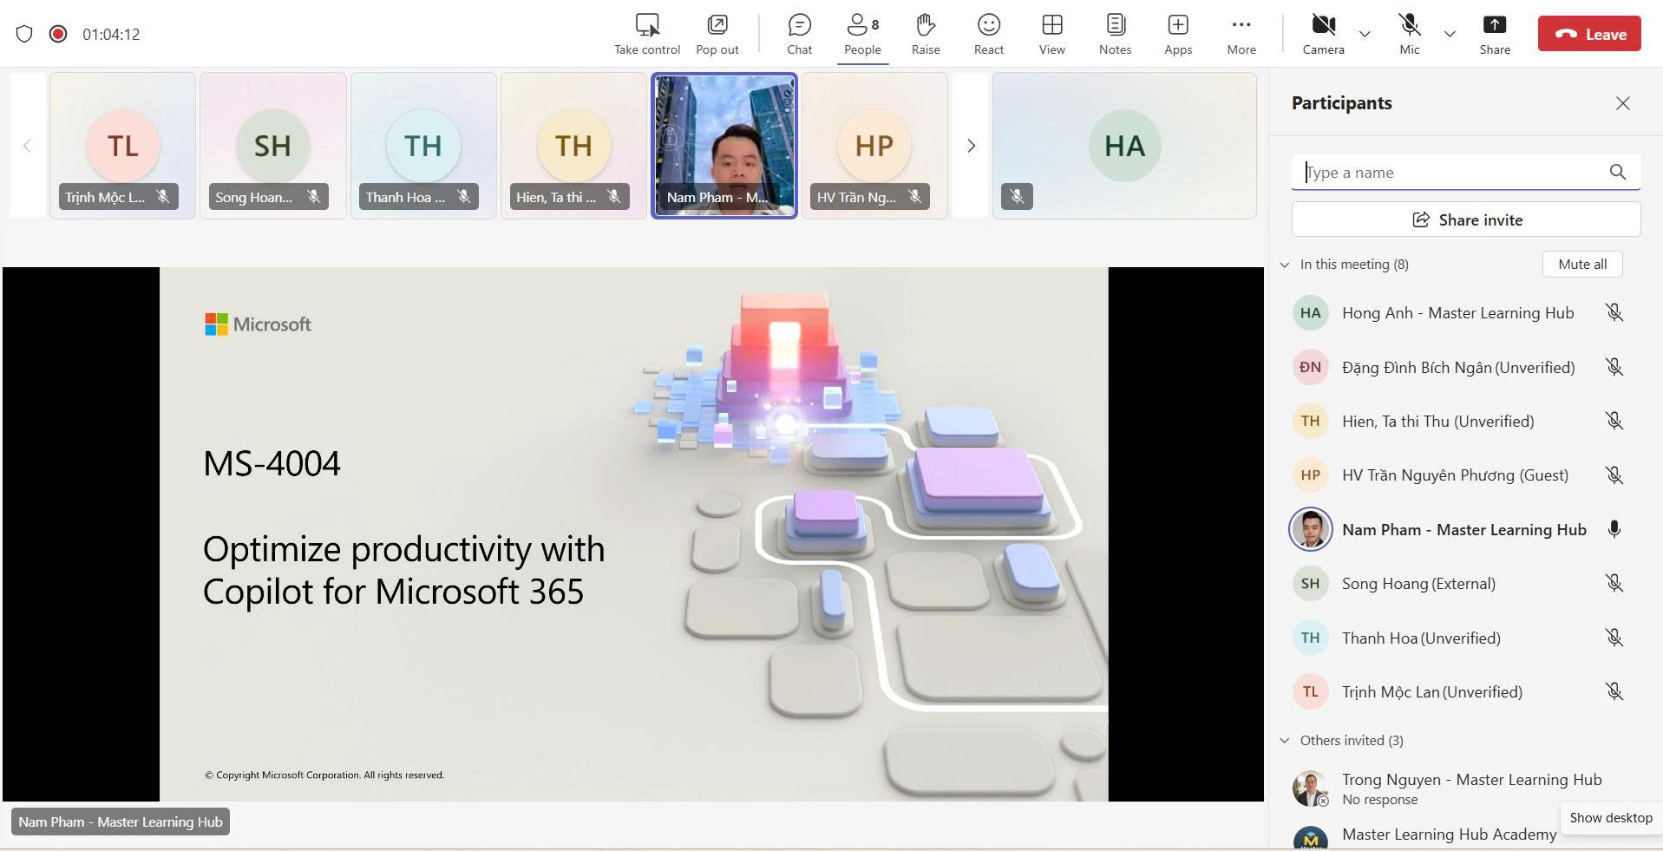Show next participants with right chevron
The image size is (1663, 851).
pos(971,146)
